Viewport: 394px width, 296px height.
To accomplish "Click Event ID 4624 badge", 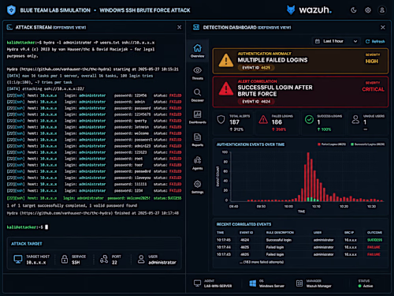I will click(x=256, y=102).
